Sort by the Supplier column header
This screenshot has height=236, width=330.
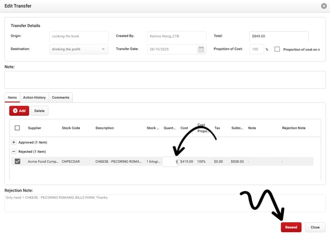click(x=34, y=128)
